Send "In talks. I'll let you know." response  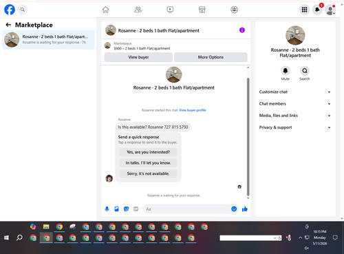(x=148, y=163)
